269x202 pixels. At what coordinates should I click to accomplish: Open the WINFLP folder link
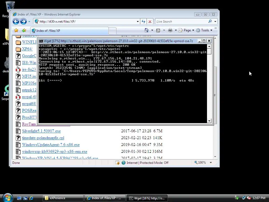tap(29, 42)
